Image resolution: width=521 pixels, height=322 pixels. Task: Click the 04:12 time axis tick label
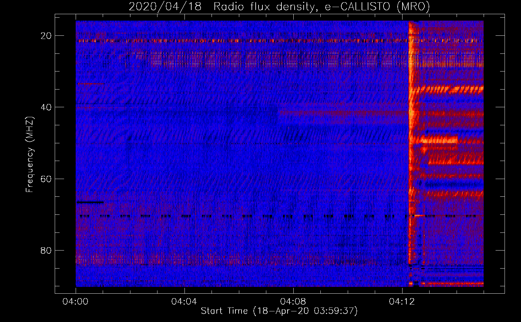(402, 302)
